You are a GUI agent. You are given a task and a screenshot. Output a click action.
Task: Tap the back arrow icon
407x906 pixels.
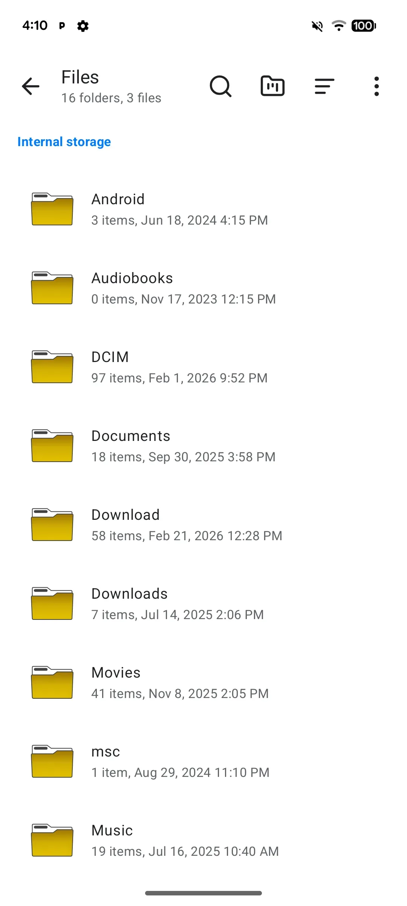31,86
